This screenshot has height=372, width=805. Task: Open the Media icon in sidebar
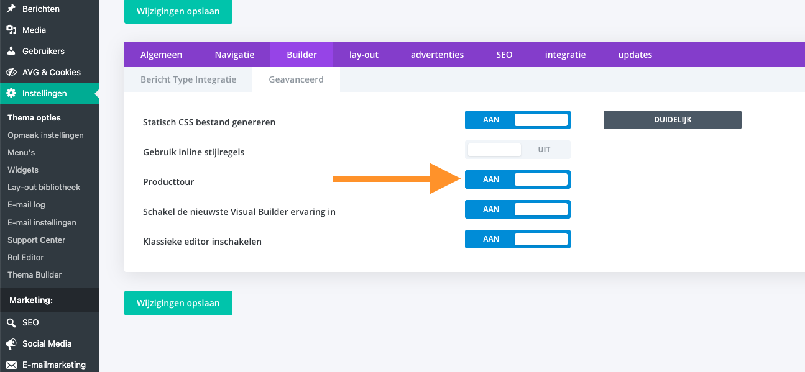pos(11,30)
